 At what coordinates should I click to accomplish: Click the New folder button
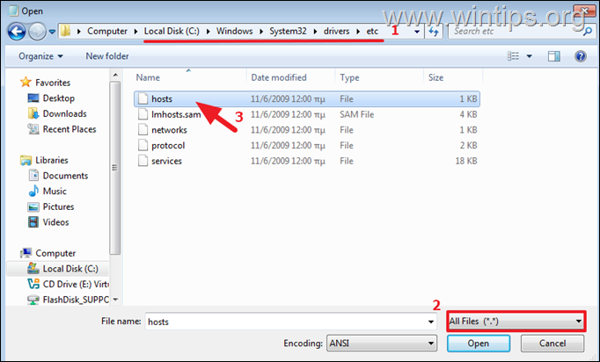tap(107, 56)
